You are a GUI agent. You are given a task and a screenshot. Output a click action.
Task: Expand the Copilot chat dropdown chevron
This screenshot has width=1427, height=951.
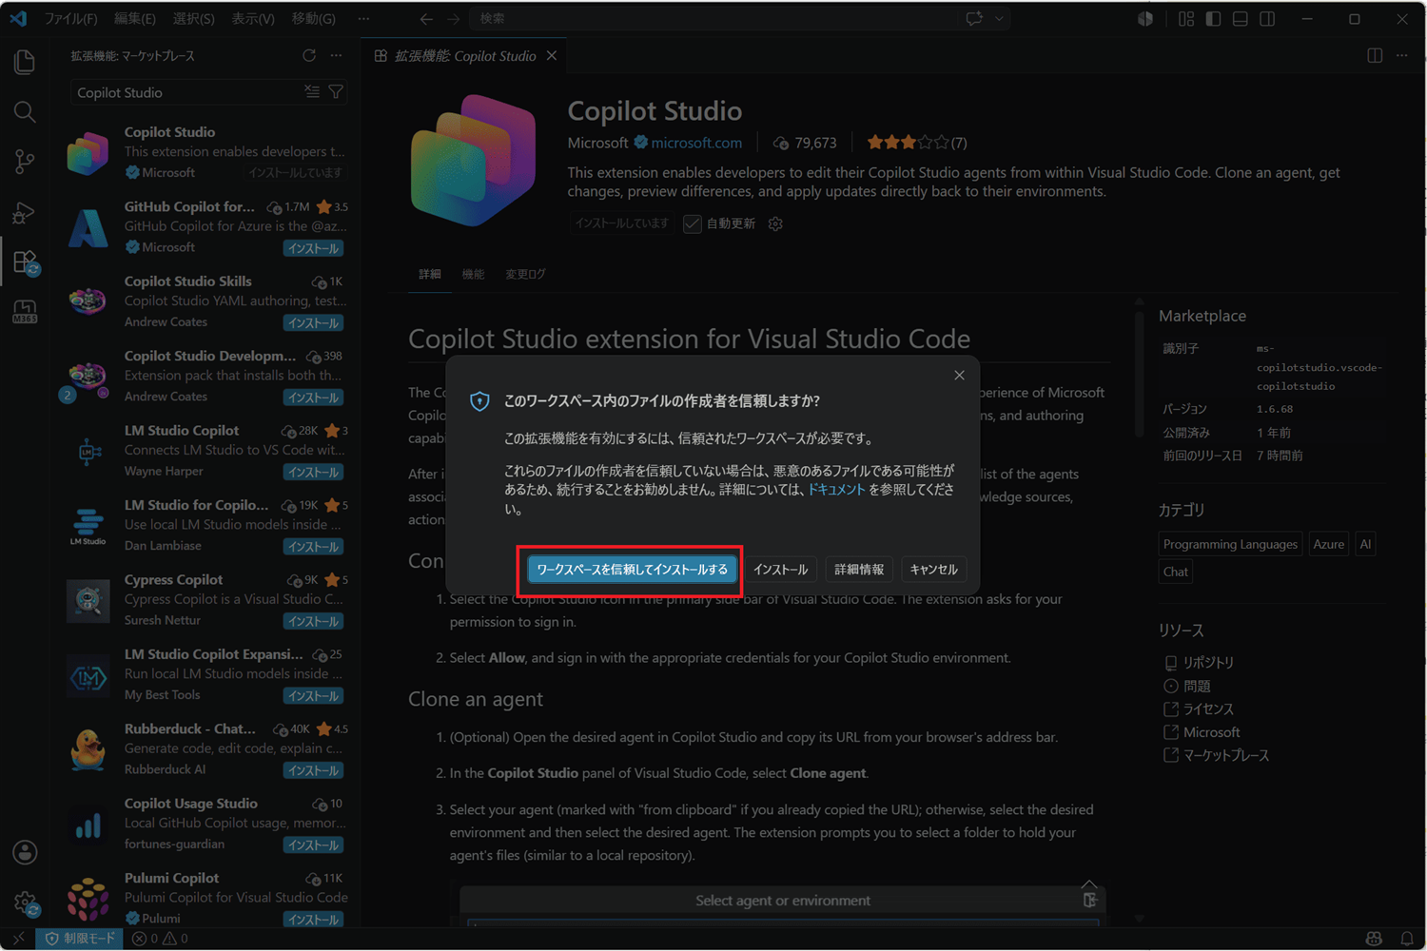pos(999,19)
